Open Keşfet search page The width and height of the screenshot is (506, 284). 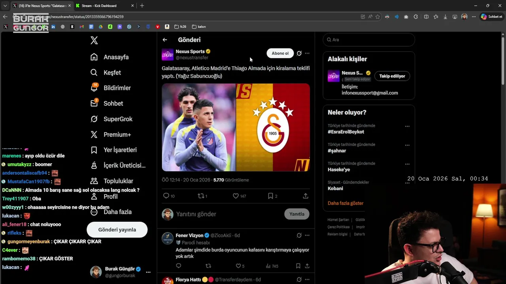pos(106,73)
